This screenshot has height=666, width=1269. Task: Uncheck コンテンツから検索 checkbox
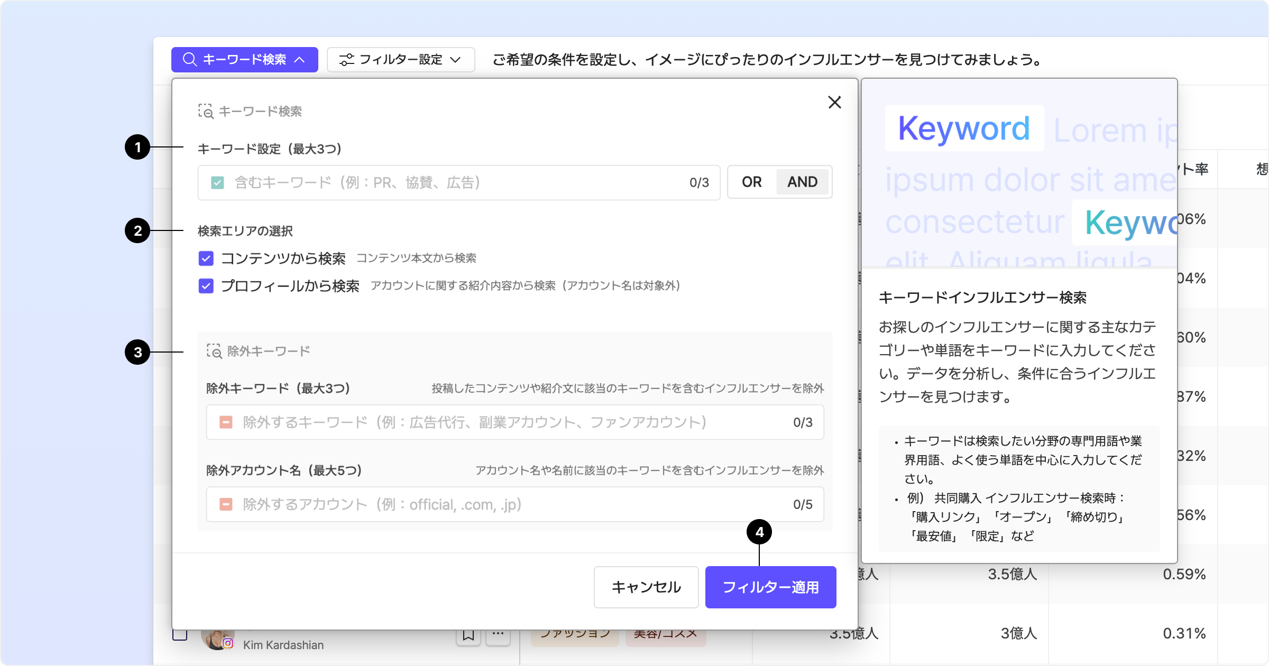(206, 258)
